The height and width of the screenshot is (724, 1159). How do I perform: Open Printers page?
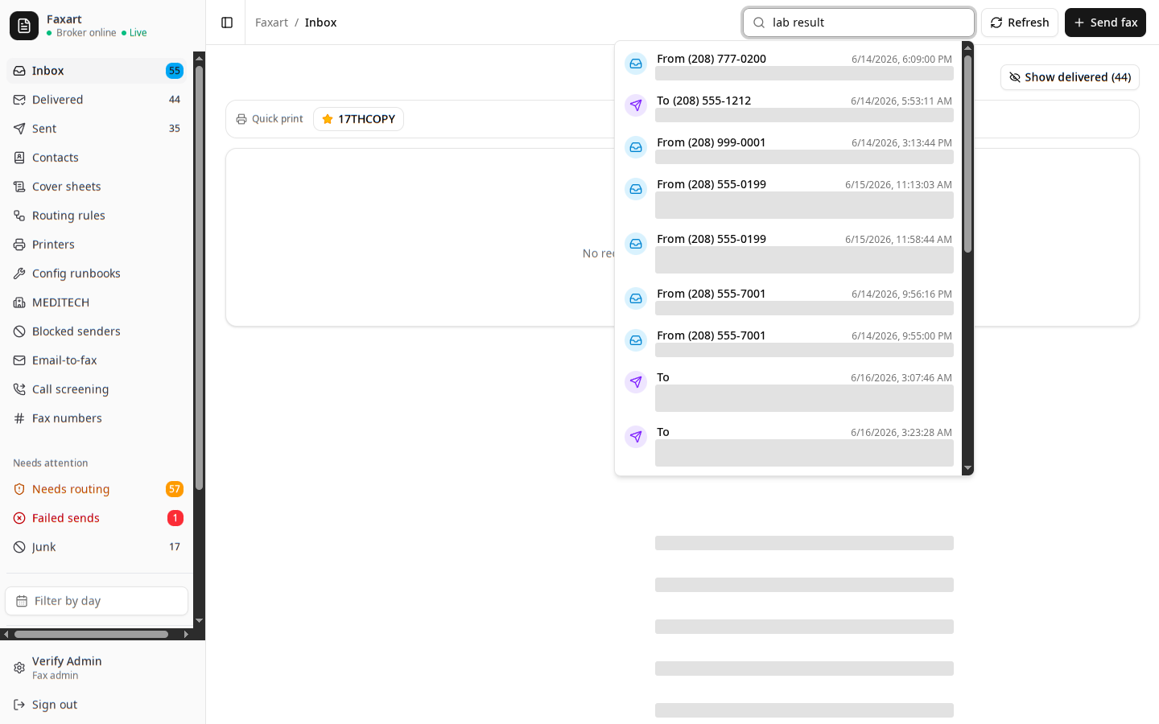[97, 245]
